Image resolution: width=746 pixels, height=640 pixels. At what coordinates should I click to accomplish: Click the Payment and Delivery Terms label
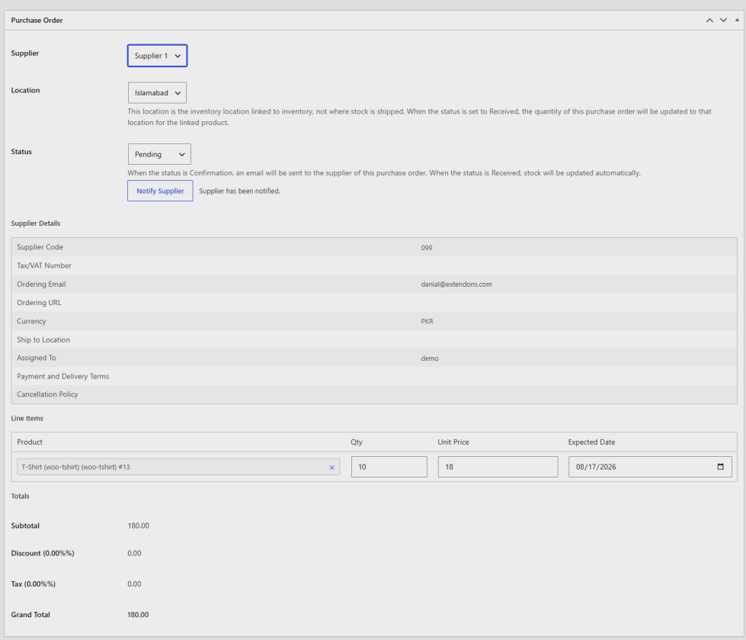click(62, 377)
